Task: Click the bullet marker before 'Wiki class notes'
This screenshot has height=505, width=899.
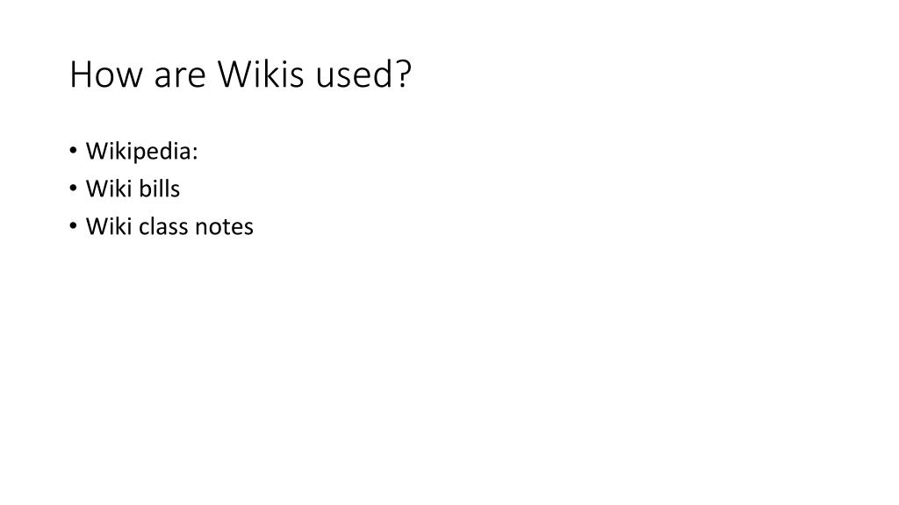Action: pyautogui.click(x=73, y=226)
